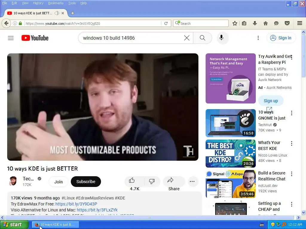The height and width of the screenshot is (229, 306).
Task: Open the chat smiley toolbar icon
Action: pos(276,23)
